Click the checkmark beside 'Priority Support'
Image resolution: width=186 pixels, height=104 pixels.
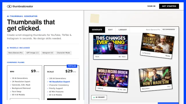coord(48,88)
